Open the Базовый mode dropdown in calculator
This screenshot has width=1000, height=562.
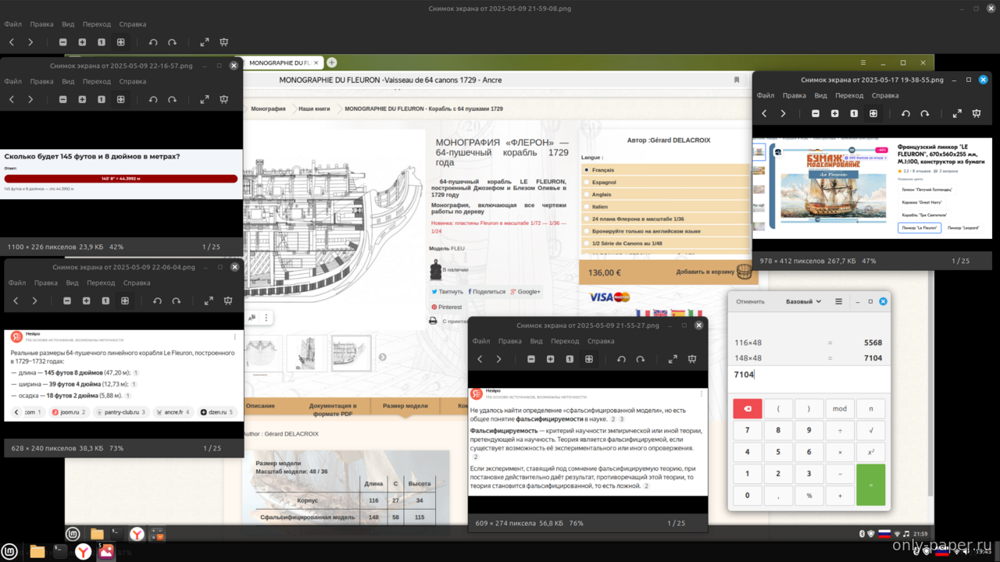[803, 301]
